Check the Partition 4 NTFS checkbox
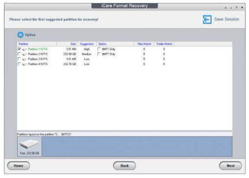Screen dimensions: 249x178 pyautogui.click(x=19, y=64)
